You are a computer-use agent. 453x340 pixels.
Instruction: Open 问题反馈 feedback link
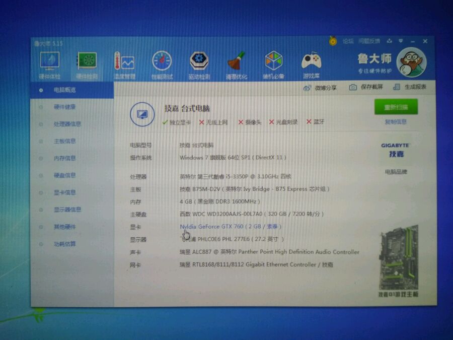pos(369,41)
